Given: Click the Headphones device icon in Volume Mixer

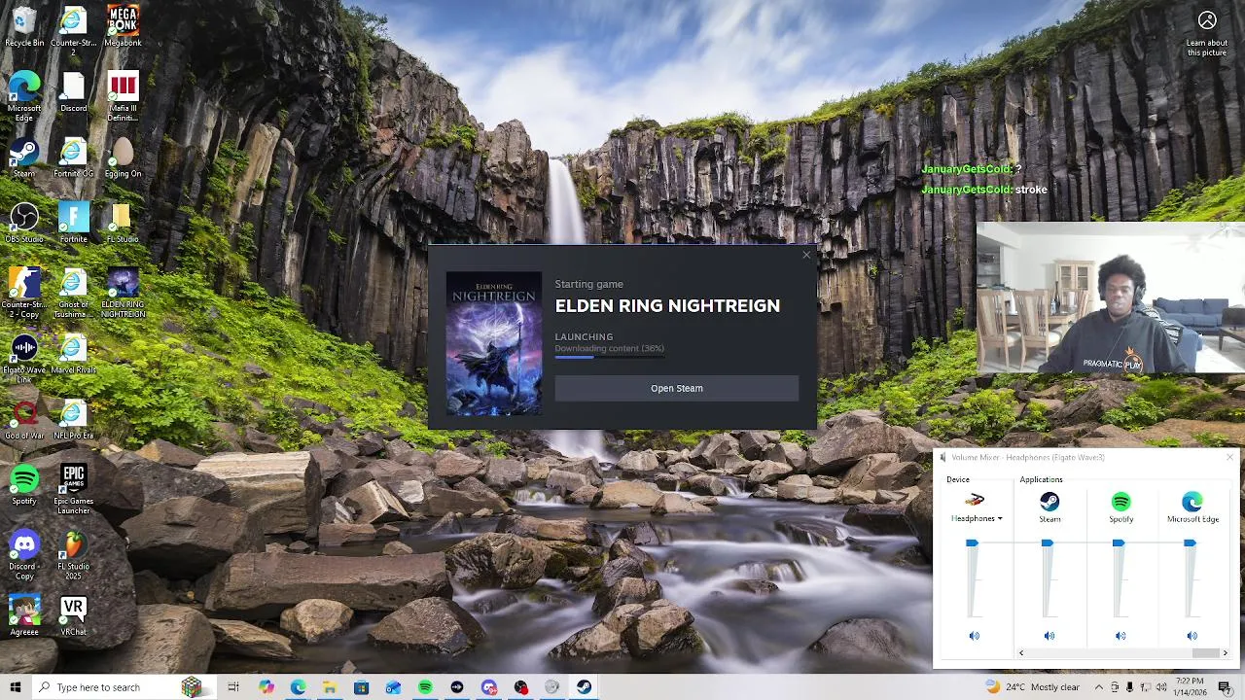Looking at the screenshot, I should point(975,501).
